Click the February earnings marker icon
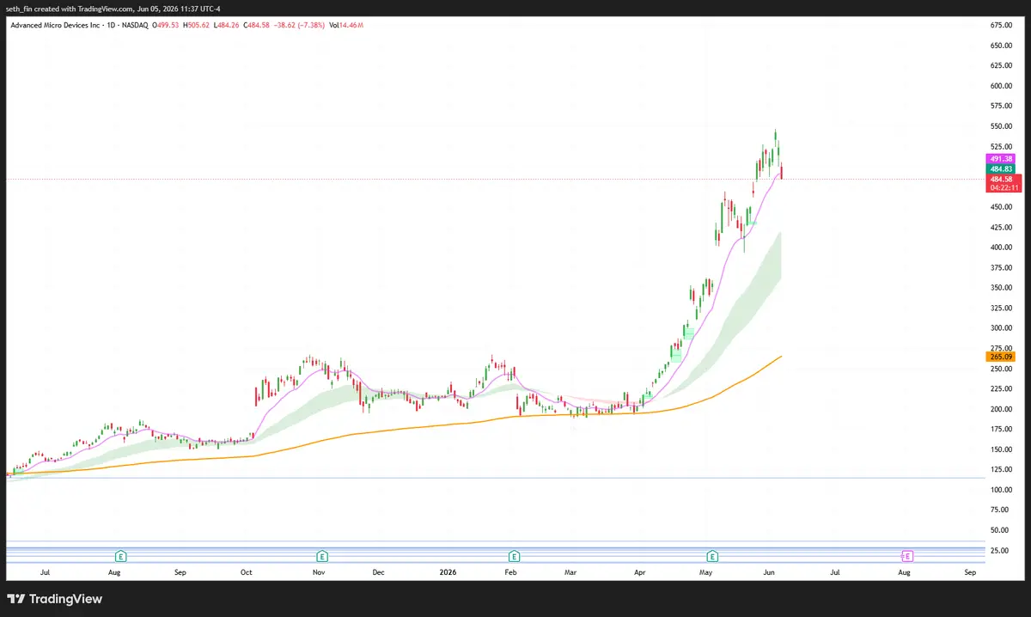Viewport: 1031px width, 617px height. click(x=514, y=555)
